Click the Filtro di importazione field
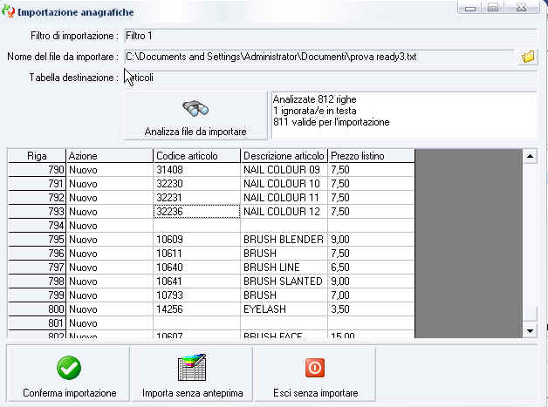Screen dimensions: 548x407 [x=331, y=36]
